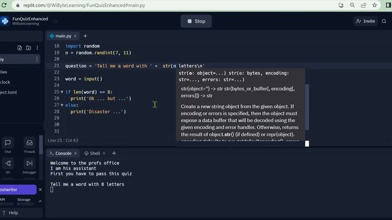This screenshot has width=392, height=220.
Task: Select the main.py editor tab
Action: pos(63,36)
